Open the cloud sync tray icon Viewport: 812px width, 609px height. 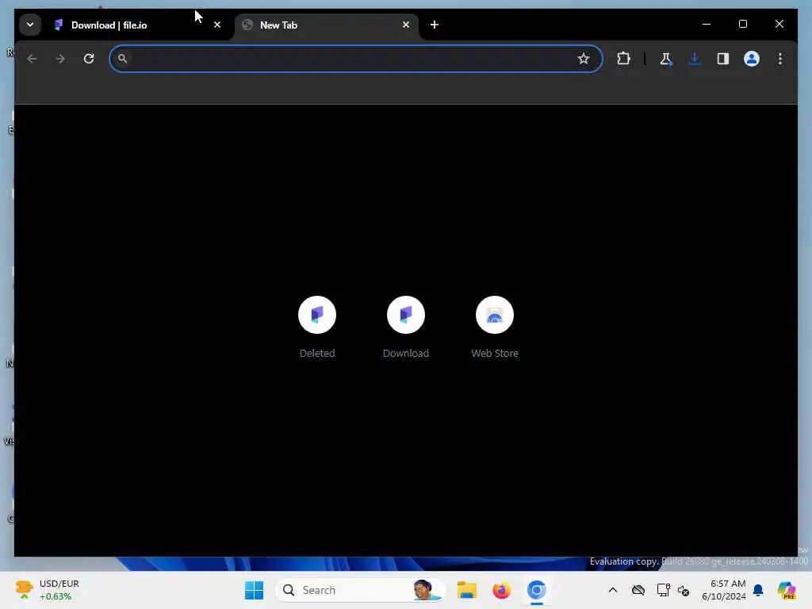[x=638, y=590]
